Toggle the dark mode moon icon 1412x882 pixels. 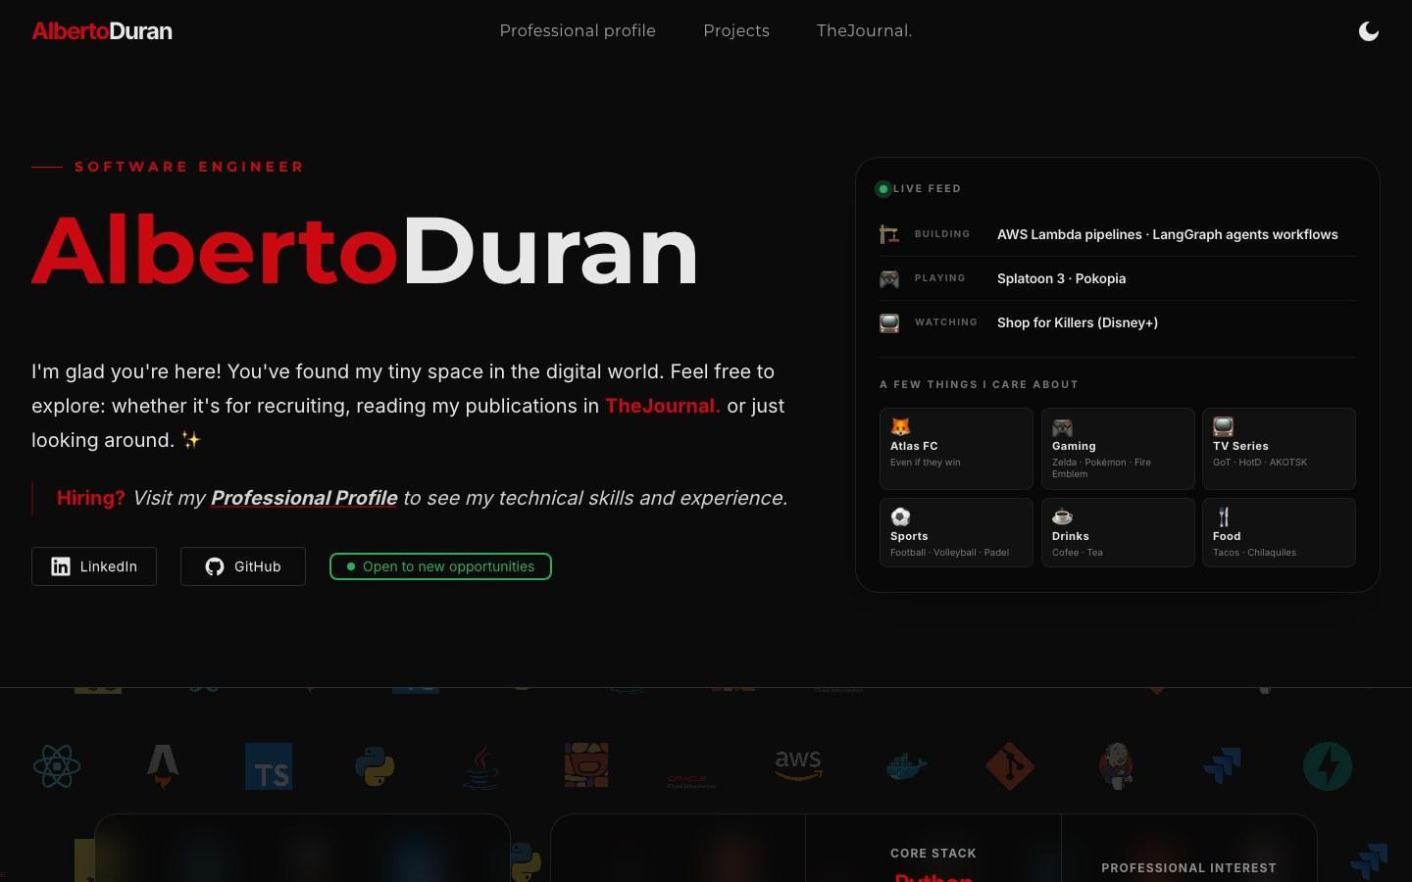point(1369,31)
